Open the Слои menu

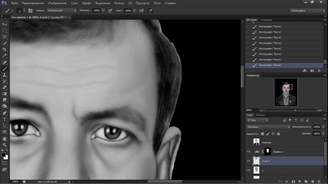[x=74, y=3]
